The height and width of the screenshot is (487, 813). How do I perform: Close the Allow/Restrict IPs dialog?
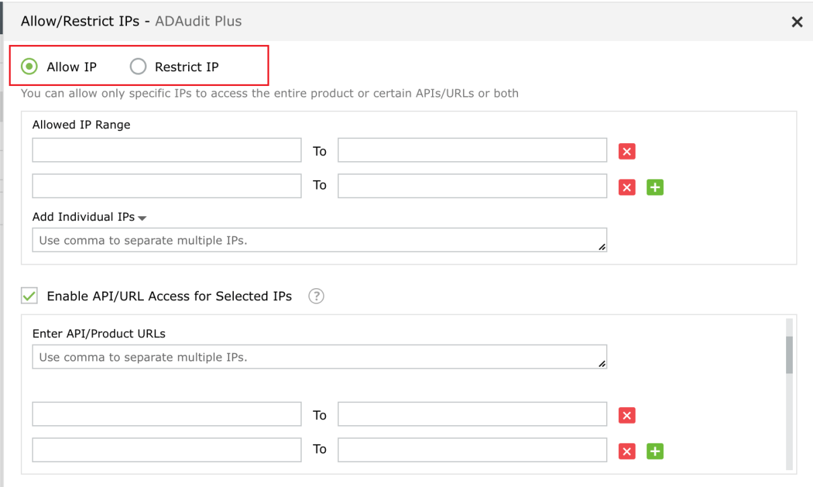797,22
